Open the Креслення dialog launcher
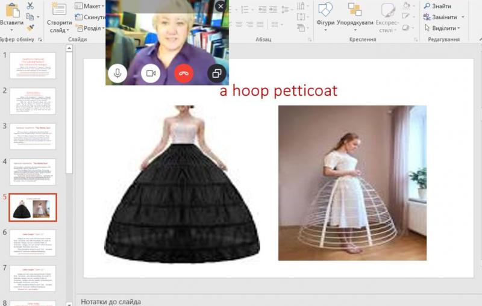482x306 pixels. pyautogui.click(x=416, y=39)
